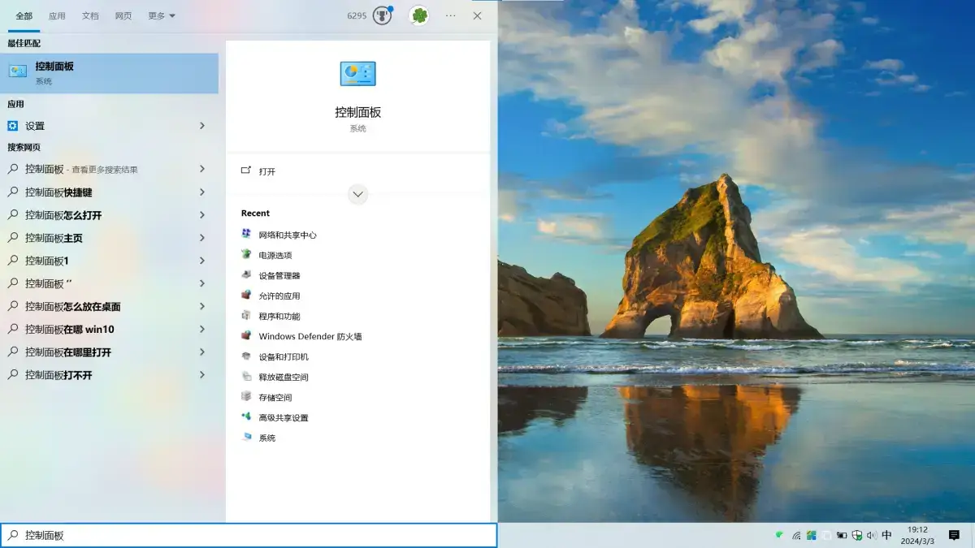The height and width of the screenshot is (548, 975).
Task: Click the volume icon in the system tray
Action: click(872, 535)
